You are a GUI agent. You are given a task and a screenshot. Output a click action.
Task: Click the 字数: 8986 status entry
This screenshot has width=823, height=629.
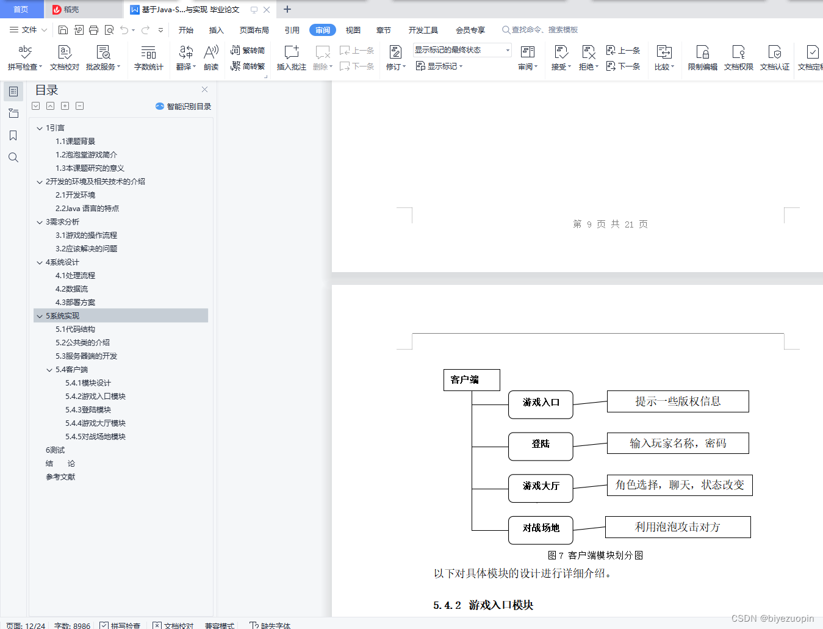pyautogui.click(x=73, y=625)
